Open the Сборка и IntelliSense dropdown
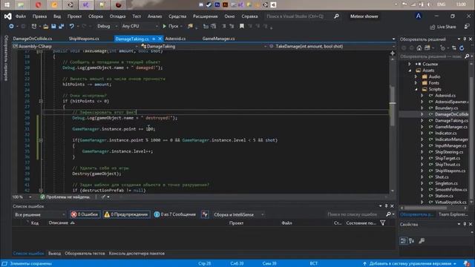This screenshot has height=267, width=475. pos(238,214)
